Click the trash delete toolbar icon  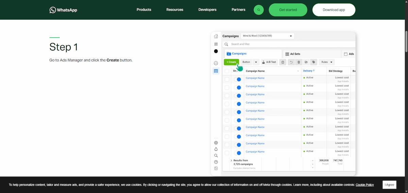coord(299,62)
